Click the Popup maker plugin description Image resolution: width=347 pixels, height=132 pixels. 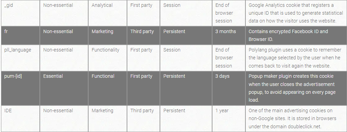pyautogui.click(x=292, y=88)
